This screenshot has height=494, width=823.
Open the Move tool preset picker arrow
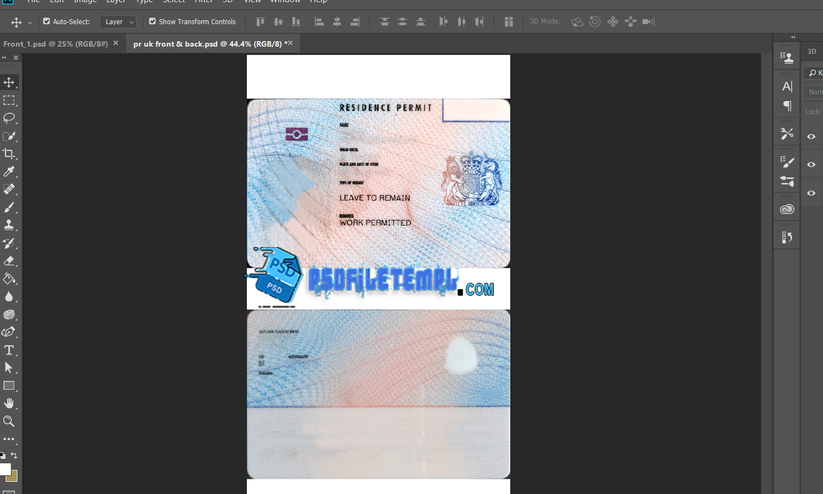(30, 22)
